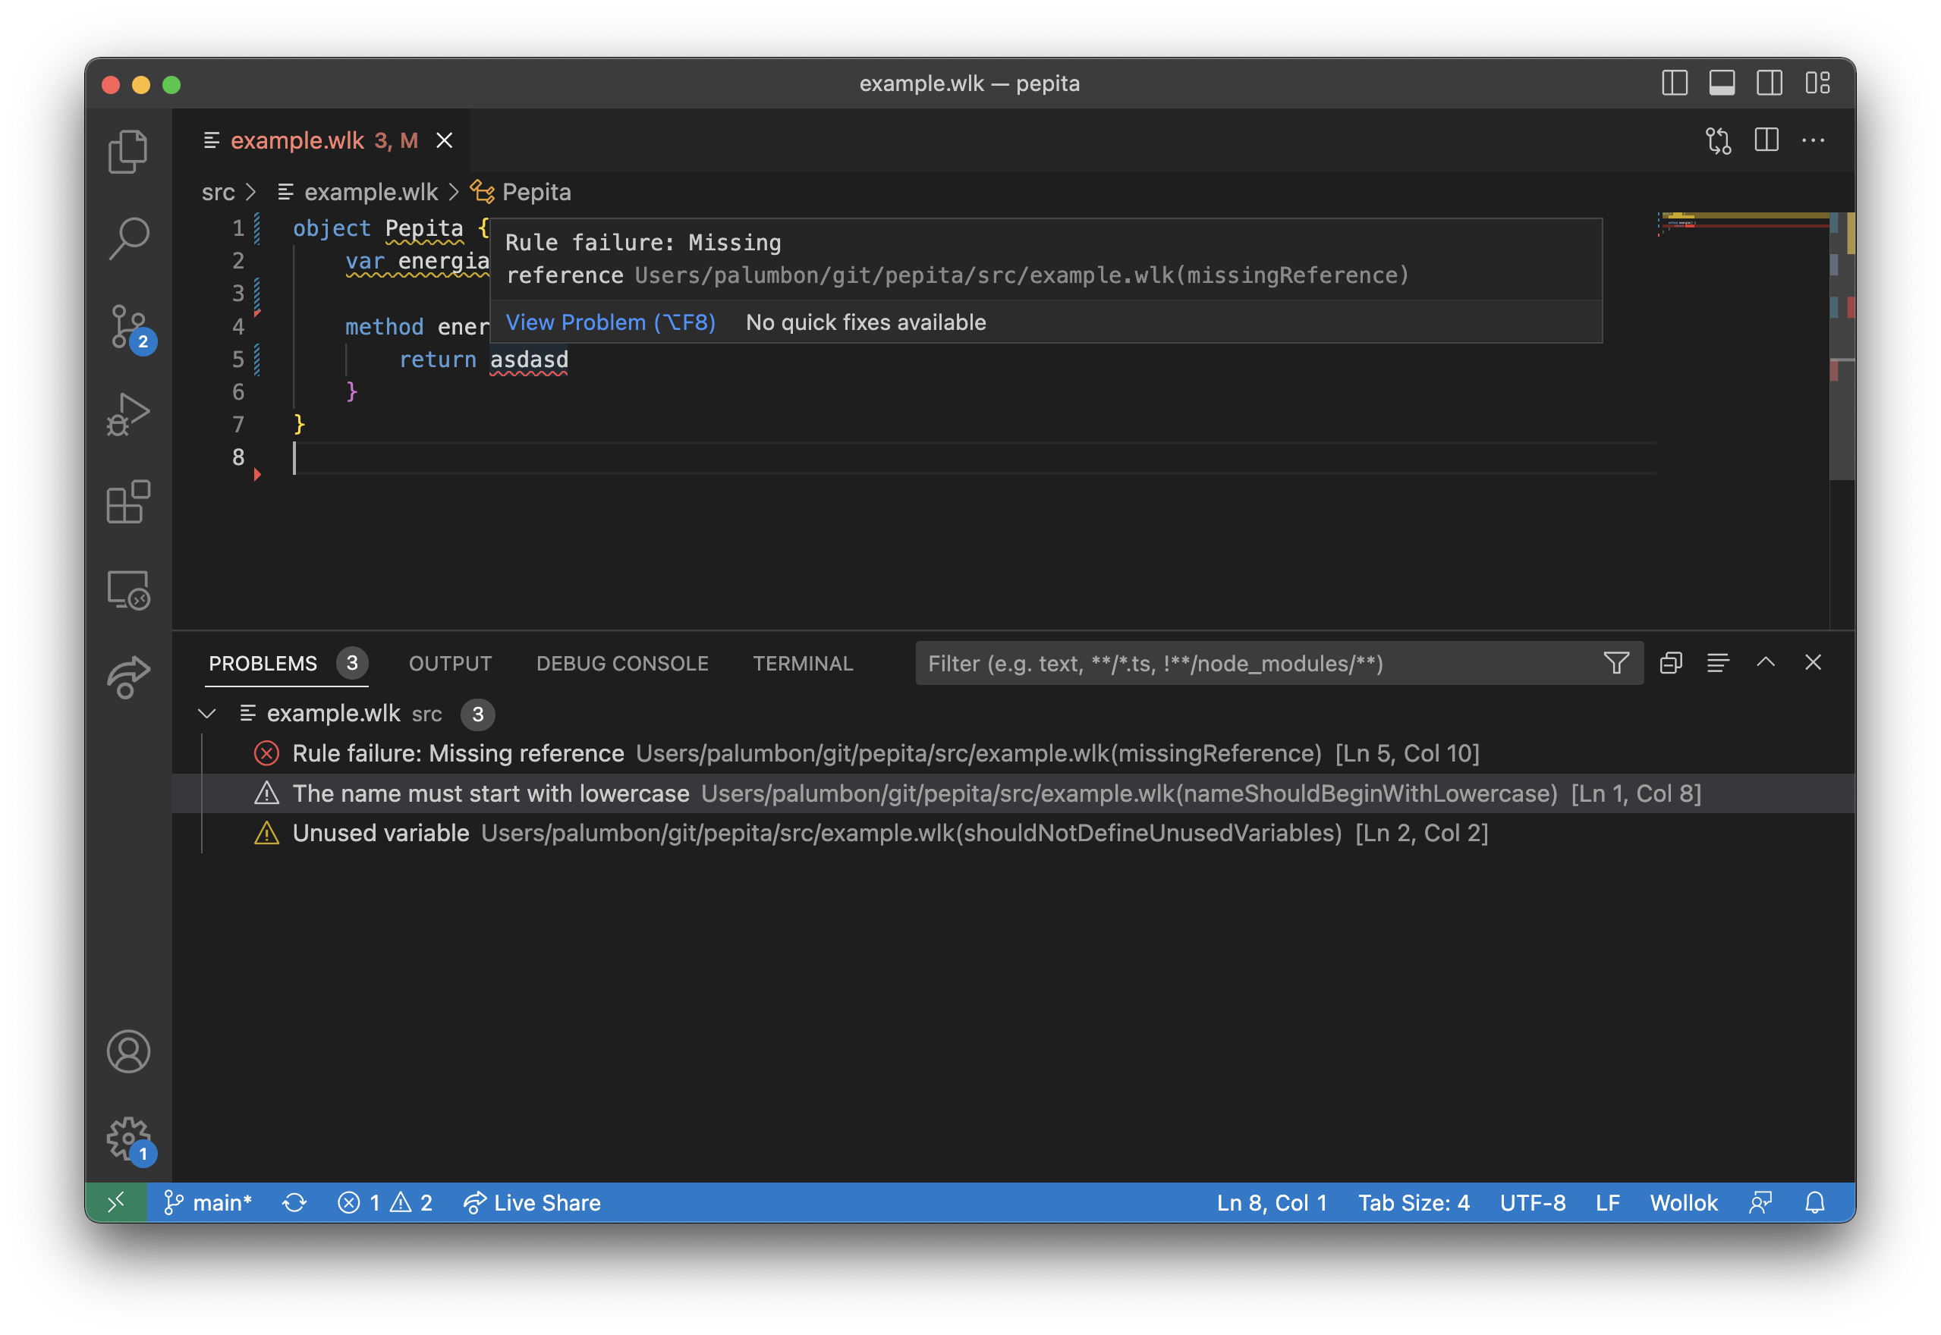Viewport: 1941px width, 1335px height.
Task: Open the Explorer view in activity bar
Action: [x=128, y=152]
